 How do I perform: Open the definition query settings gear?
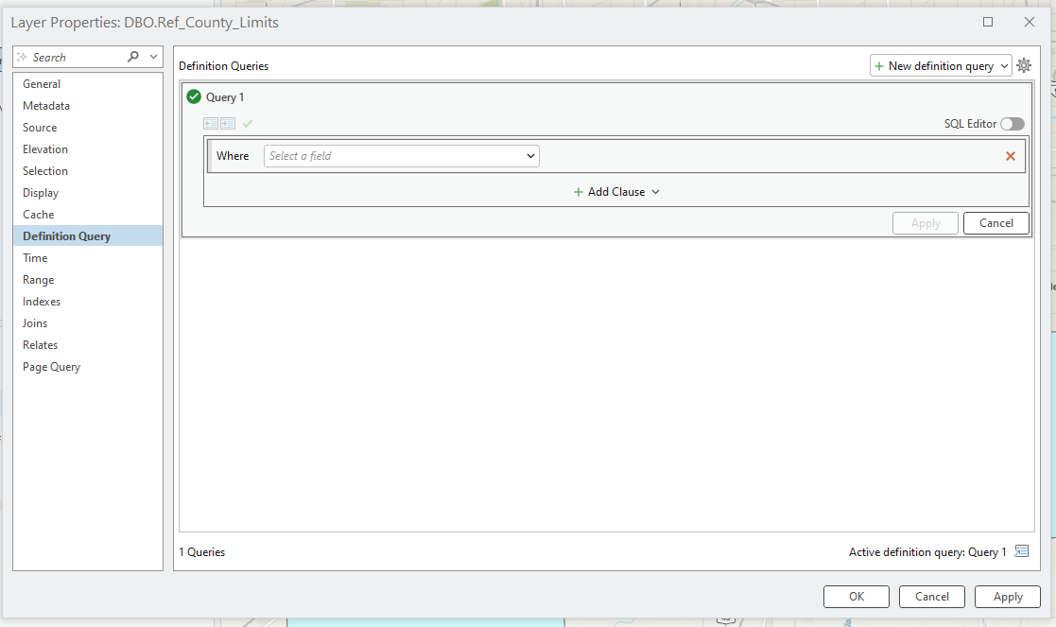point(1024,65)
